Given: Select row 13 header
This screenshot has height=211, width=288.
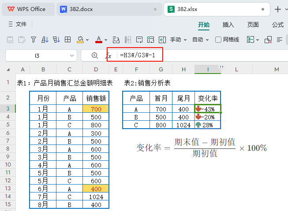Looking at the screenshot, I should [7, 189].
